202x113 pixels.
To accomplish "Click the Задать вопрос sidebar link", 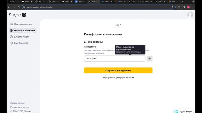I will (17, 103).
